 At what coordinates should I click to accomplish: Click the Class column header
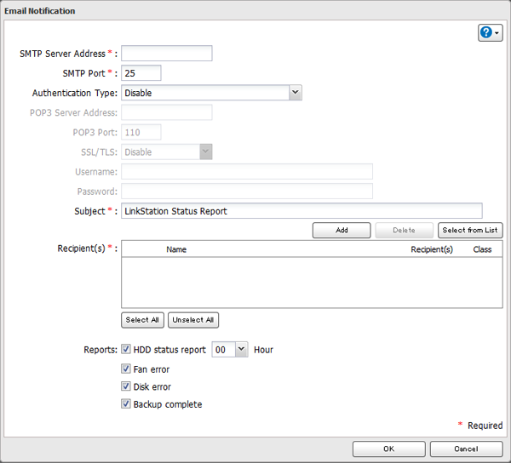click(482, 249)
